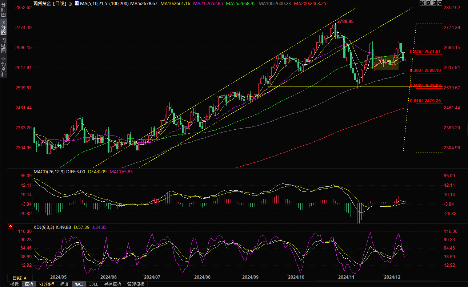Open the 合约资料 sidebar tab
Viewport: 468px width, 287px height.
coord(3,66)
